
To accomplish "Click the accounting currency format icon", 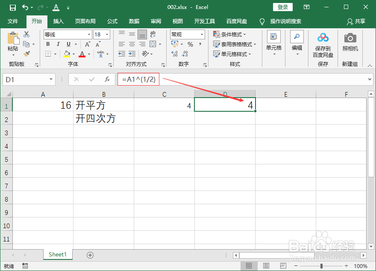I will (x=175, y=44).
